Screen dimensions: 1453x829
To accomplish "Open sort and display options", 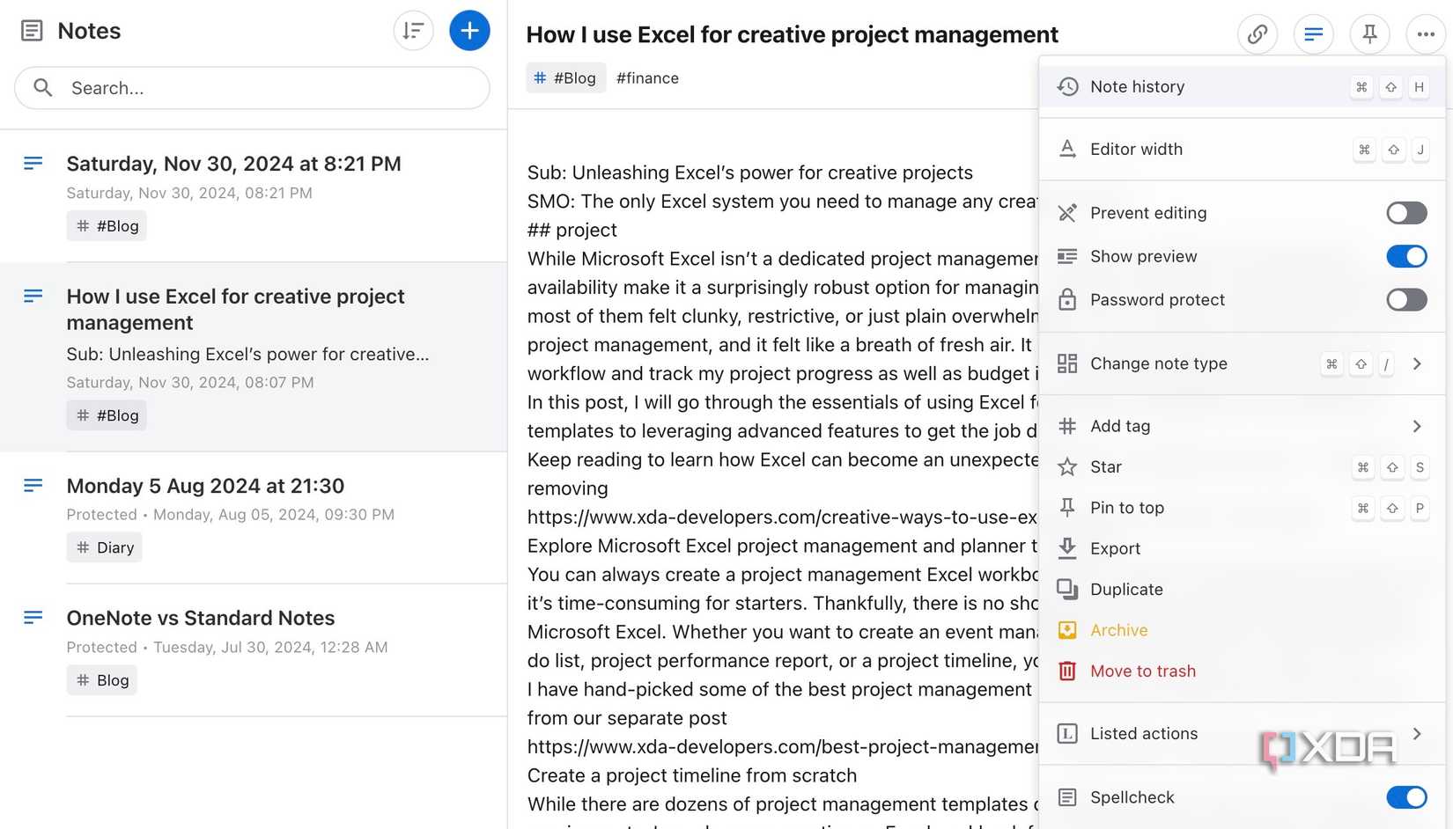I will point(413,31).
